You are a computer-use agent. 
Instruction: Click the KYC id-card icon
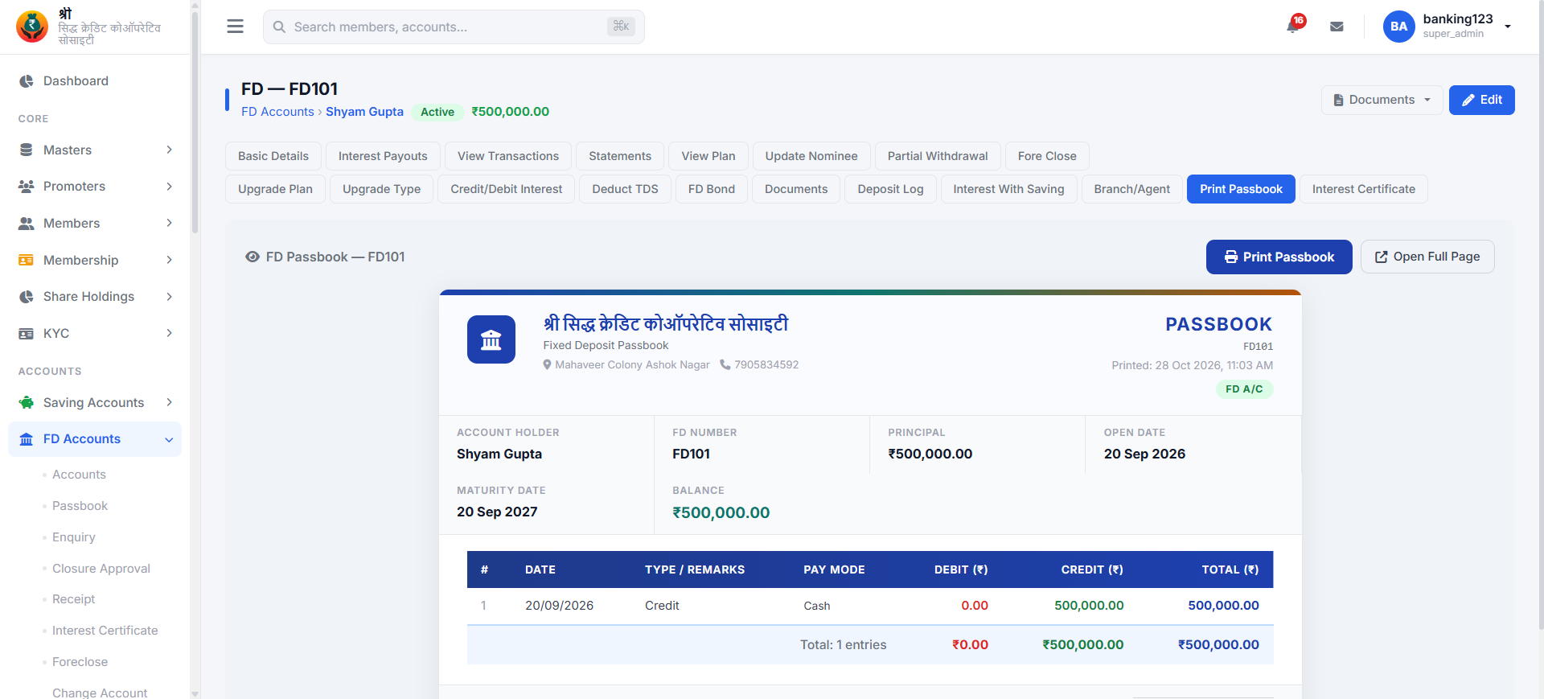[x=27, y=334]
